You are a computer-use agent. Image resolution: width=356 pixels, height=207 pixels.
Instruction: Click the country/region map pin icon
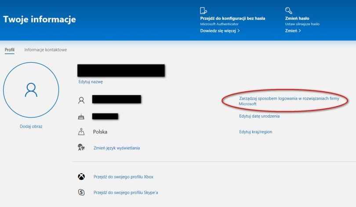click(x=81, y=132)
